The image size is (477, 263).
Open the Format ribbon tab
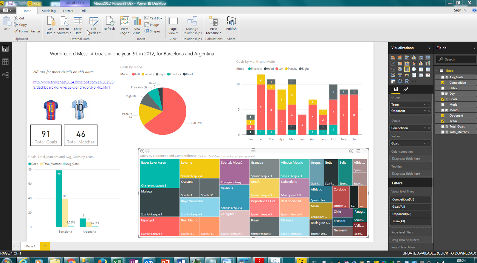pos(68,11)
